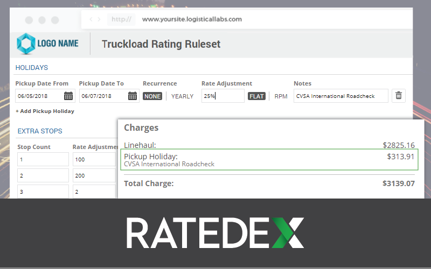Click the HOLIDAYS section heading

pos(32,68)
